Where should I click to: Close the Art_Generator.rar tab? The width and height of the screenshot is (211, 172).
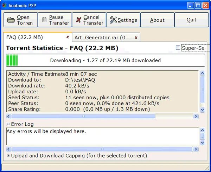coord(136,38)
